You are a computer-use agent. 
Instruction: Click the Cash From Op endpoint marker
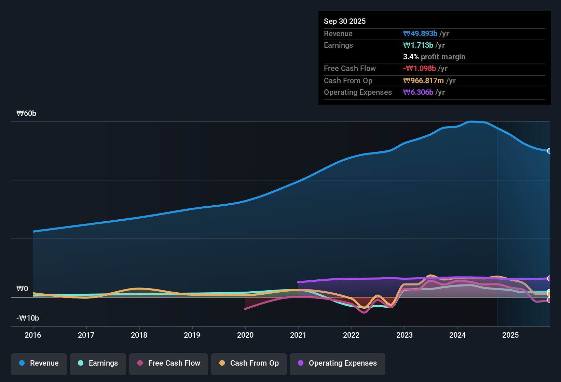549,293
